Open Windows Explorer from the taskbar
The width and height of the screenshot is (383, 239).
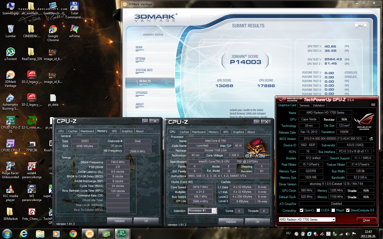(40, 234)
